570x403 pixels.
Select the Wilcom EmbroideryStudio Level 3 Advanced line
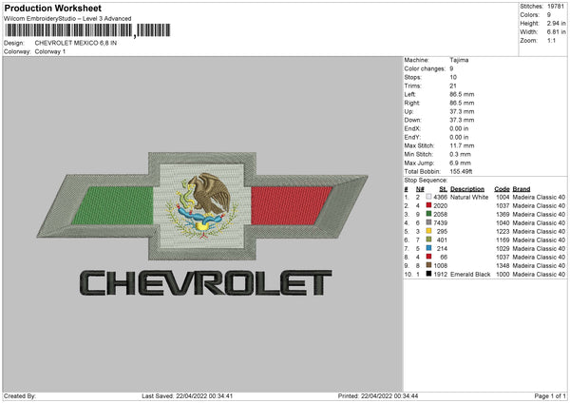click(x=67, y=19)
